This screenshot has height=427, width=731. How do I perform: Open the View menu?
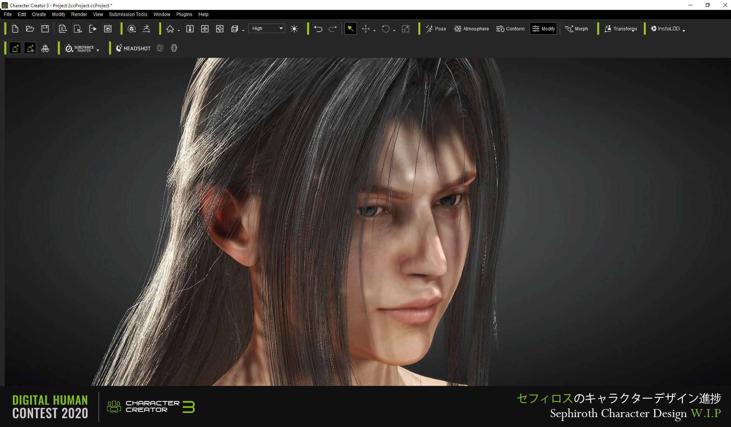98,14
